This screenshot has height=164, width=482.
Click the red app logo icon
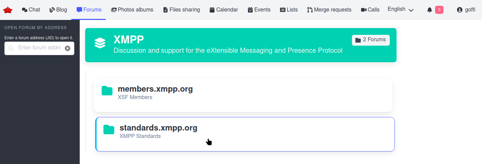coord(7,10)
